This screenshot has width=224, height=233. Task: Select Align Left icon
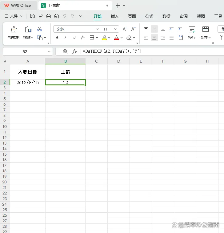pyautogui.click(x=146, y=38)
